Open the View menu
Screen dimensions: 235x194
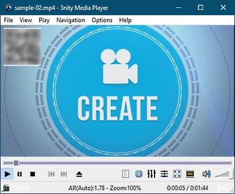(x=26, y=20)
